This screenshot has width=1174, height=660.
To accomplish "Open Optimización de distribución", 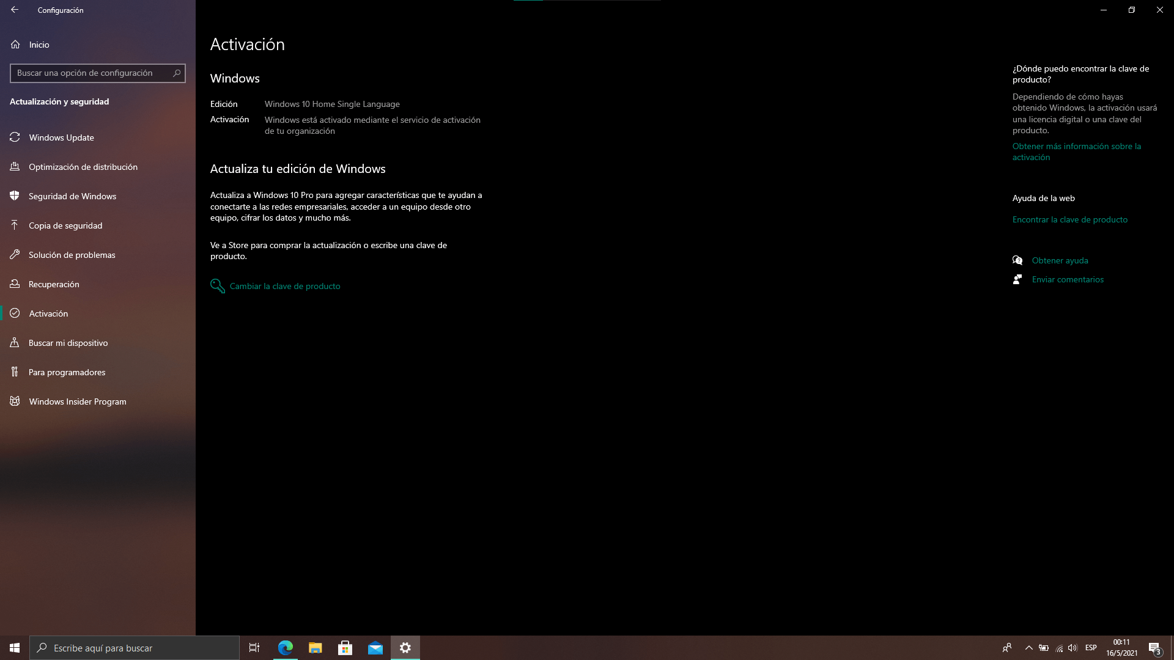I will pos(83,167).
